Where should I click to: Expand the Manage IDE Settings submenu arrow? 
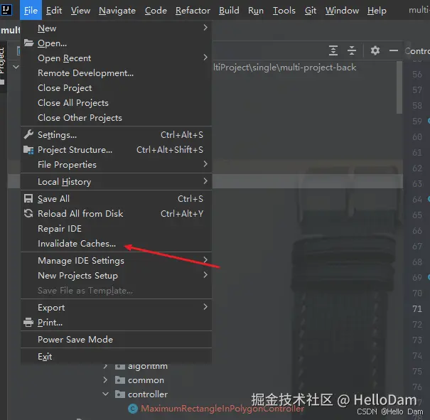click(x=205, y=259)
